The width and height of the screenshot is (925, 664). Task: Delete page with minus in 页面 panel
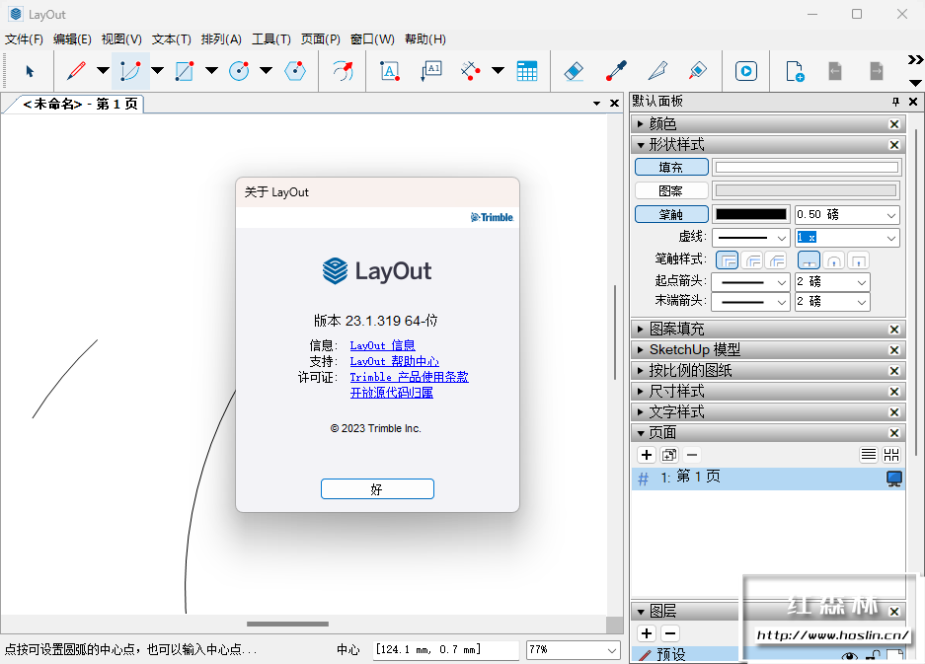[692, 455]
